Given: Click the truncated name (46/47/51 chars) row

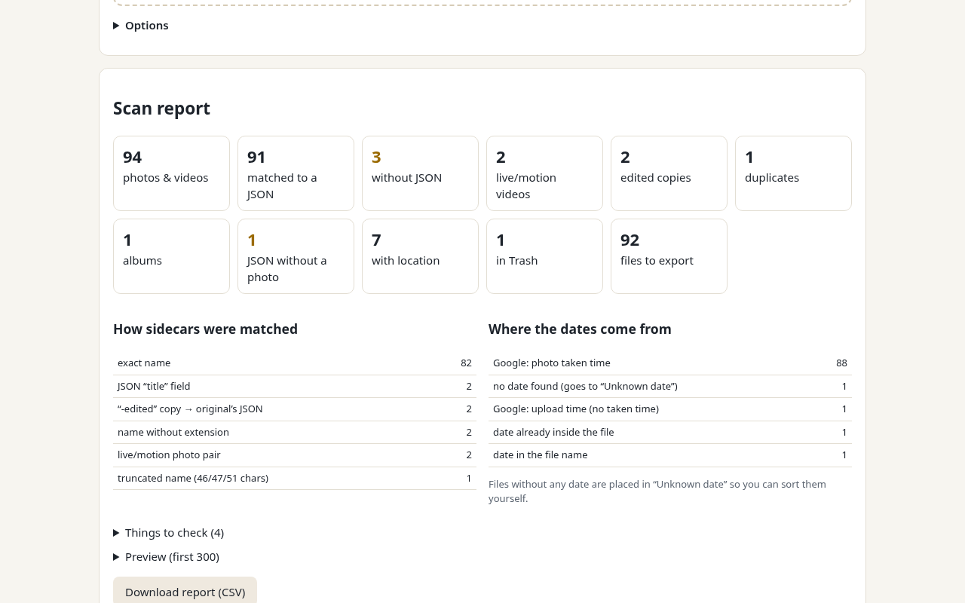Looking at the screenshot, I should coord(295,479).
